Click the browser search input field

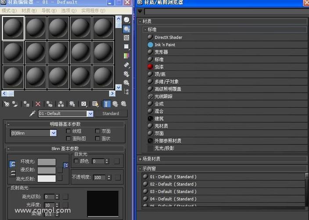click(x=226, y=11)
